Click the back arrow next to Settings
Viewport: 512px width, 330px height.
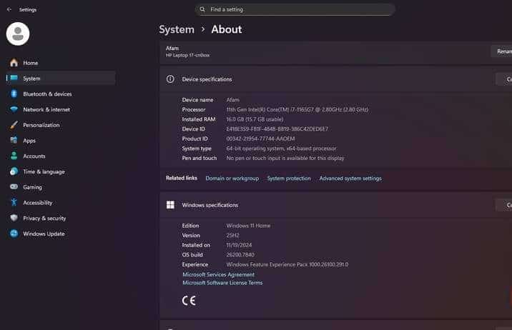point(9,9)
